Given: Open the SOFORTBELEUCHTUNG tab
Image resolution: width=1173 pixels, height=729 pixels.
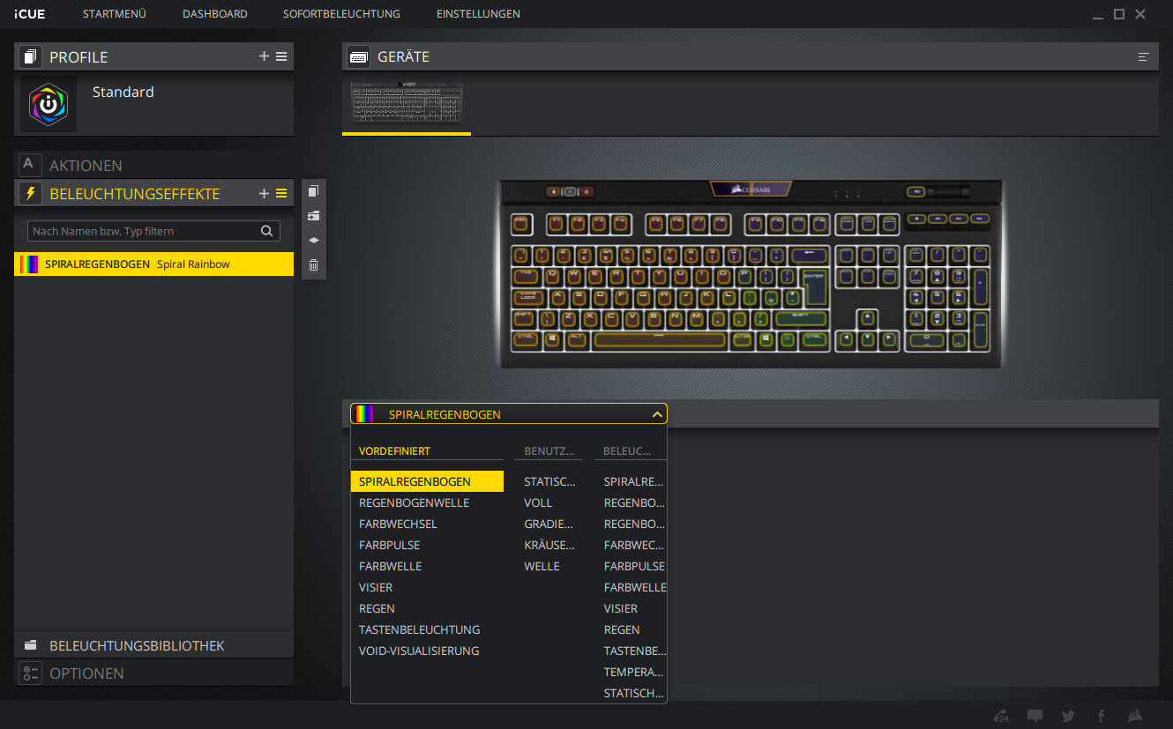Looking at the screenshot, I should coord(341,14).
